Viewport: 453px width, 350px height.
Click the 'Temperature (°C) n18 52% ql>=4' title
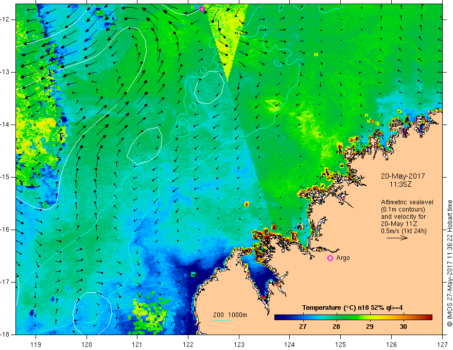pos(352,308)
